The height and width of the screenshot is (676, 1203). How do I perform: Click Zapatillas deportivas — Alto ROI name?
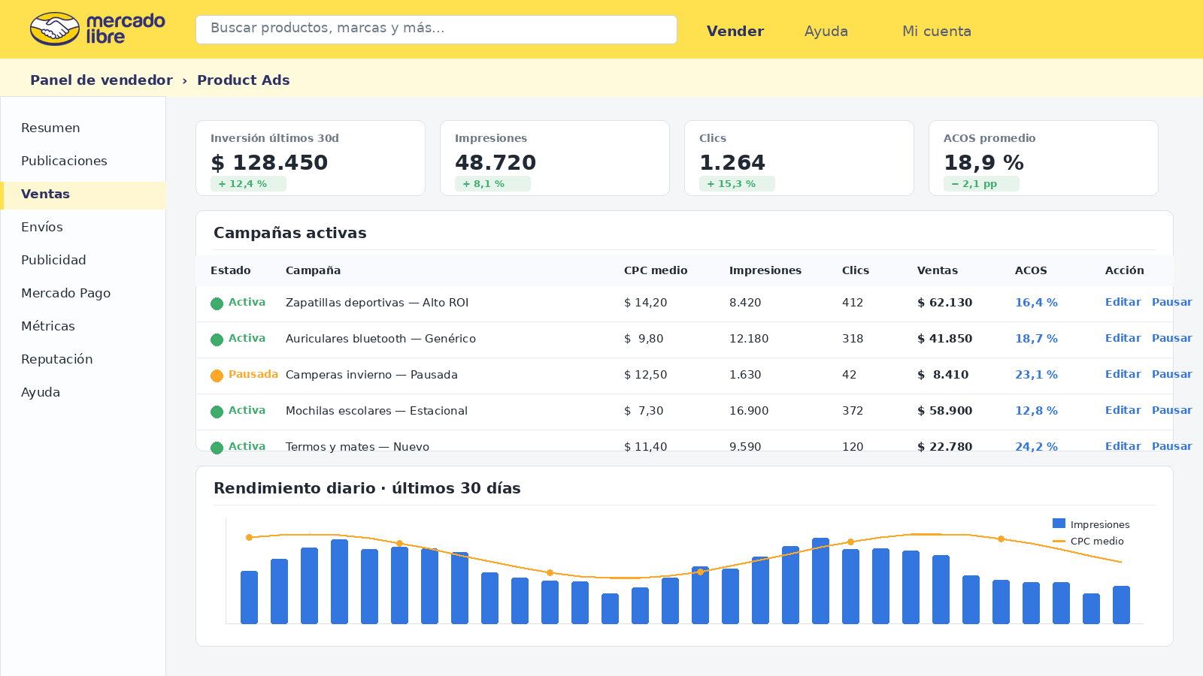[x=377, y=303]
